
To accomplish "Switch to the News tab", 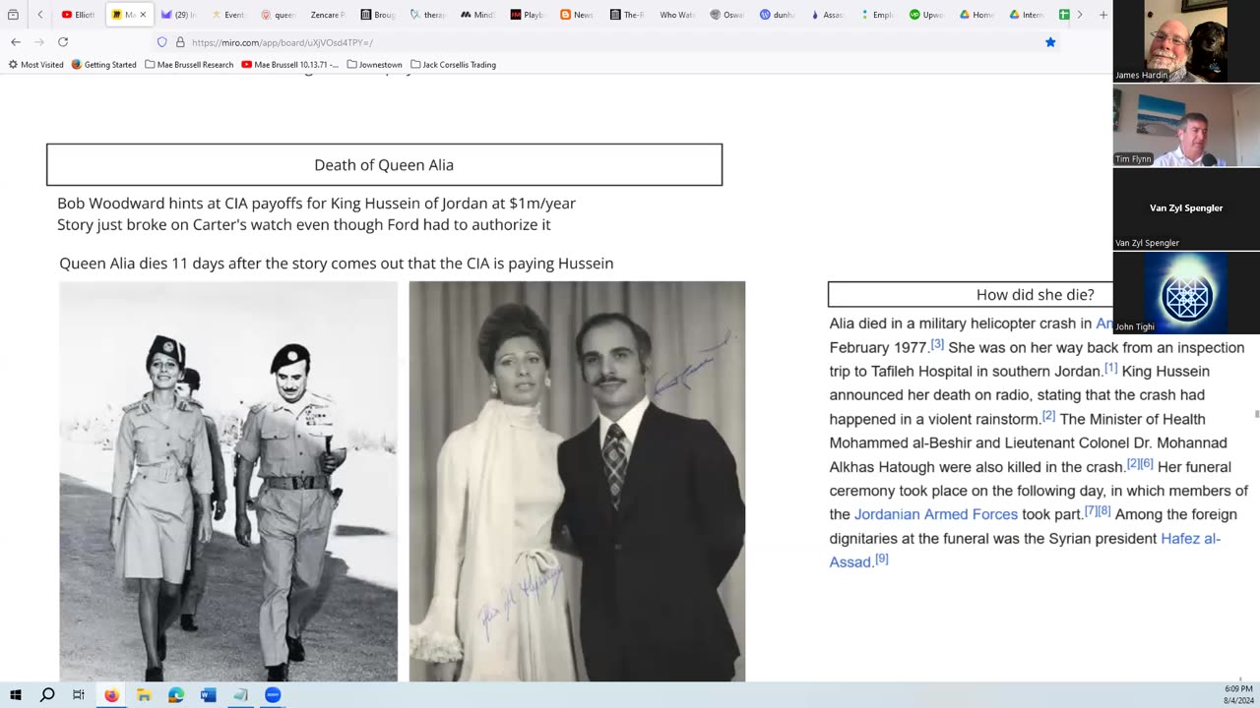I will click(x=577, y=15).
